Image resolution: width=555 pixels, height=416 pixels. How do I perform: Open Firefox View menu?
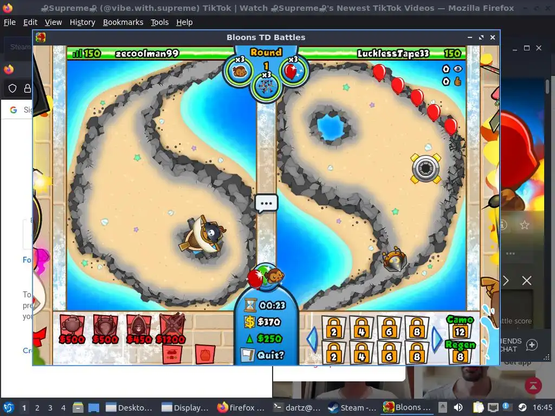coord(53,22)
